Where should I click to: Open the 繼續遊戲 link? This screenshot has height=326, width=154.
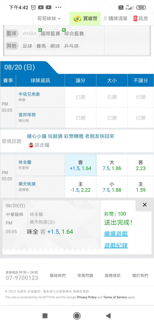click(x=116, y=233)
